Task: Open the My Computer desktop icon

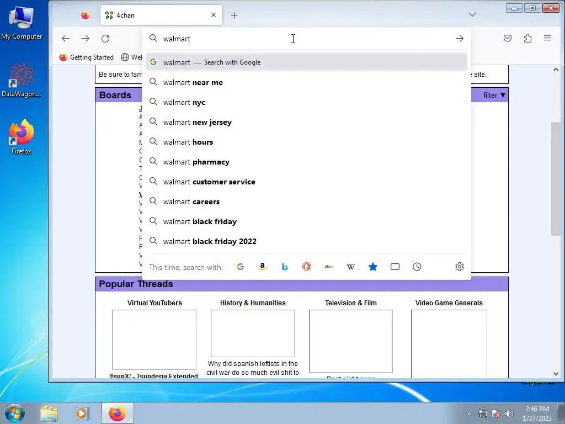Action: click(x=22, y=23)
